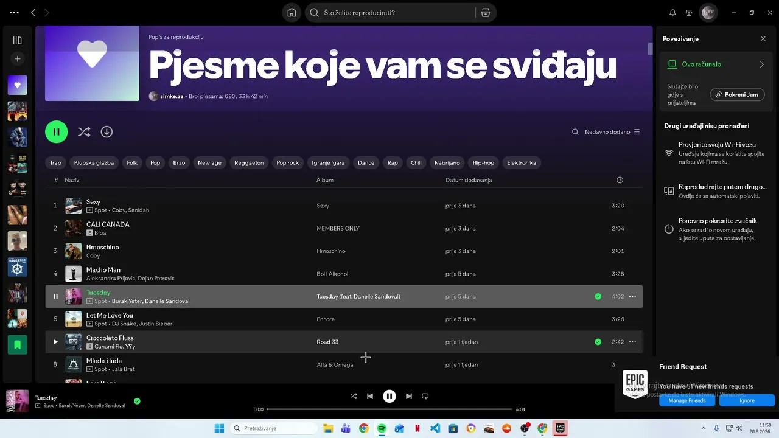Filter songs by Trap

click(55, 163)
